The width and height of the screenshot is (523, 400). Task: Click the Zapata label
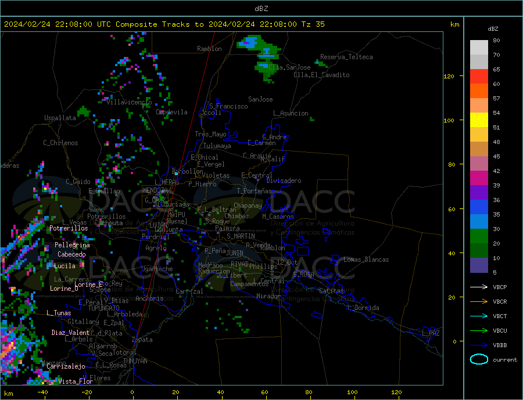point(142,340)
